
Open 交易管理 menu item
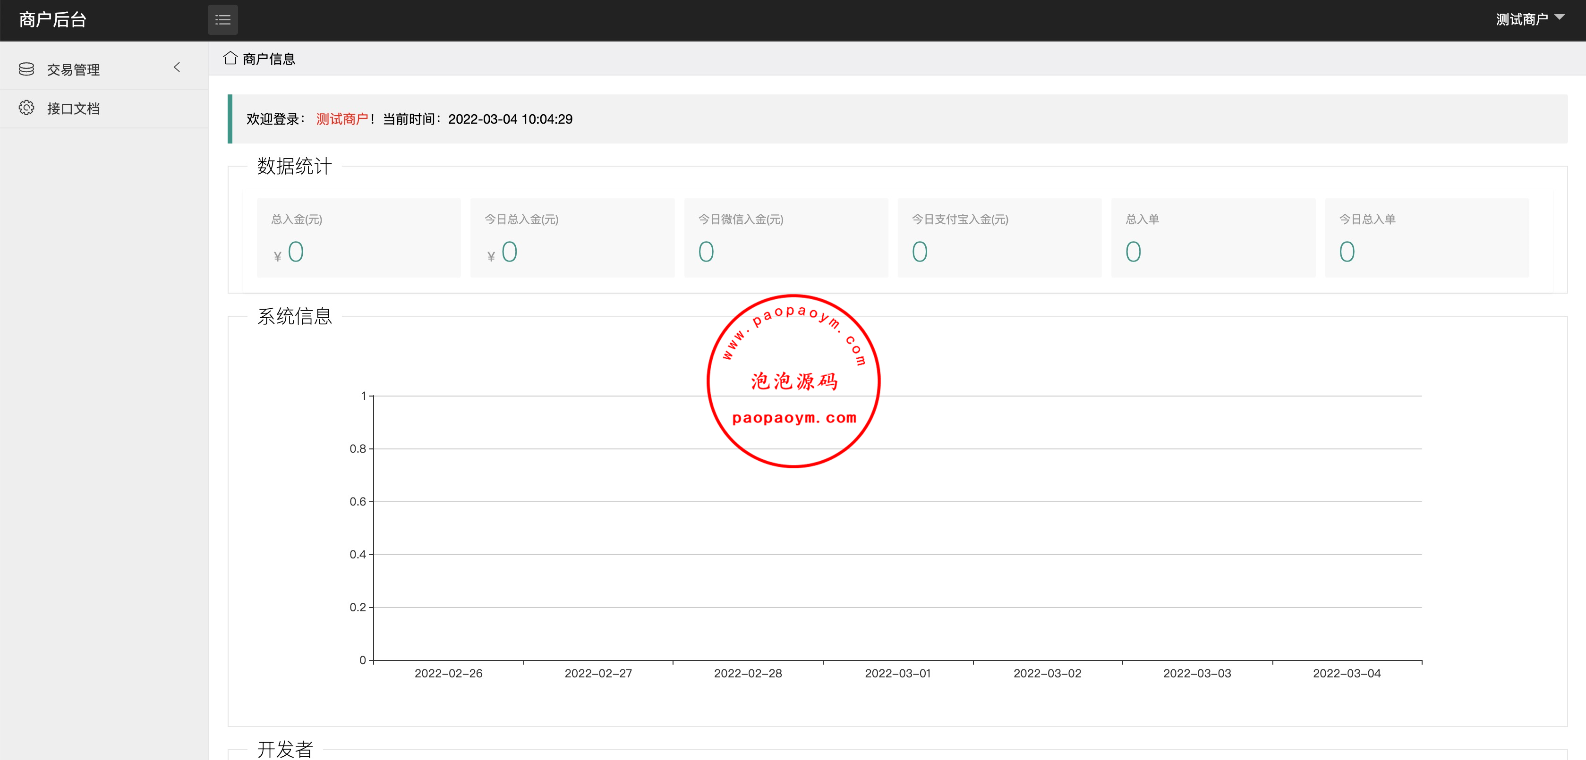tap(73, 70)
